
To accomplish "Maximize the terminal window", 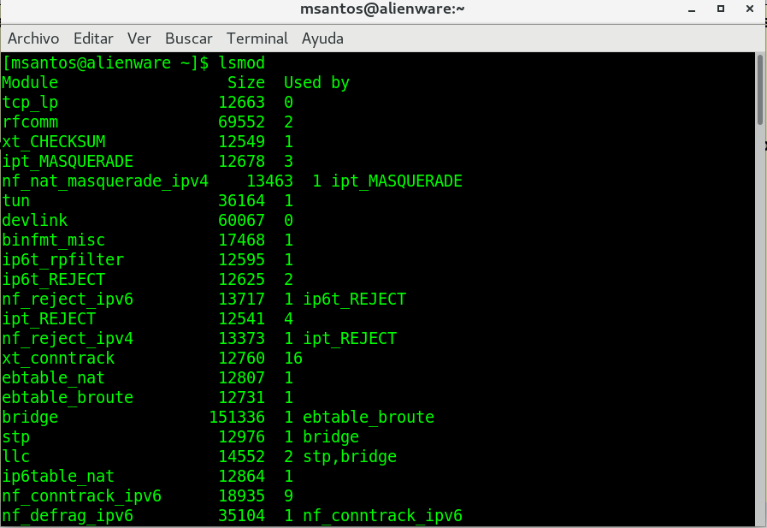I will 721,9.
